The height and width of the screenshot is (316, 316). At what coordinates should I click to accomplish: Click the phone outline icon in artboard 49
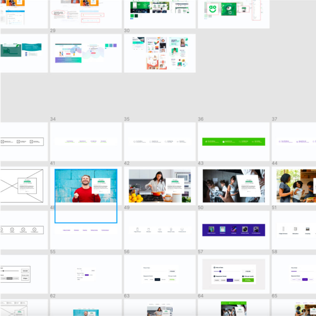click(137, 229)
